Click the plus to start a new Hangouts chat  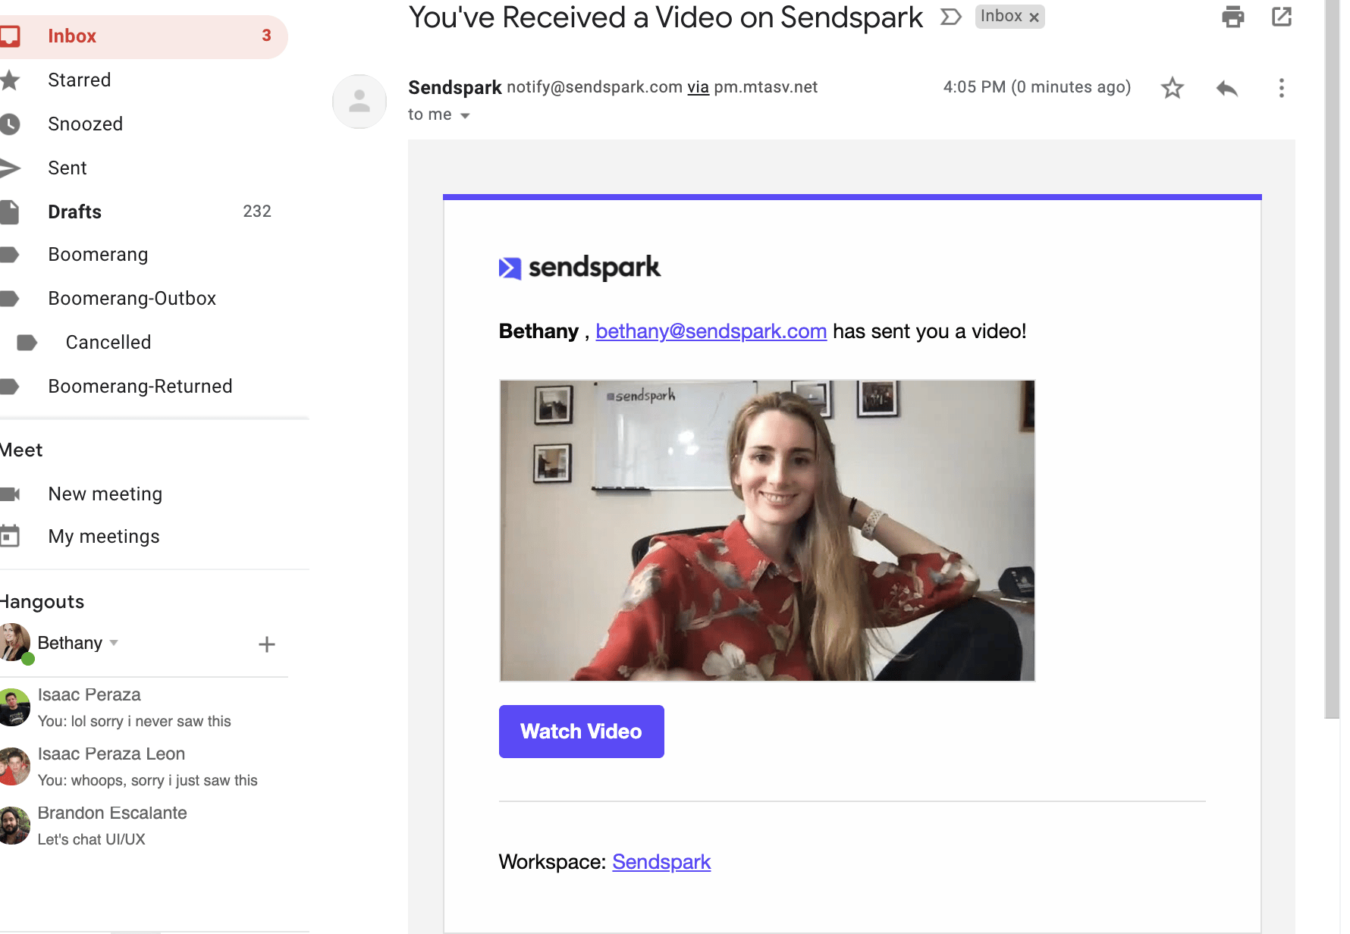coord(267,644)
